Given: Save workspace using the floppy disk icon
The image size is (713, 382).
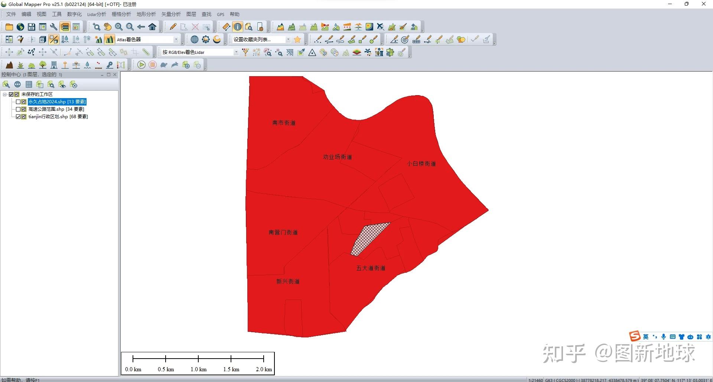Looking at the screenshot, I should pyautogui.click(x=32, y=27).
